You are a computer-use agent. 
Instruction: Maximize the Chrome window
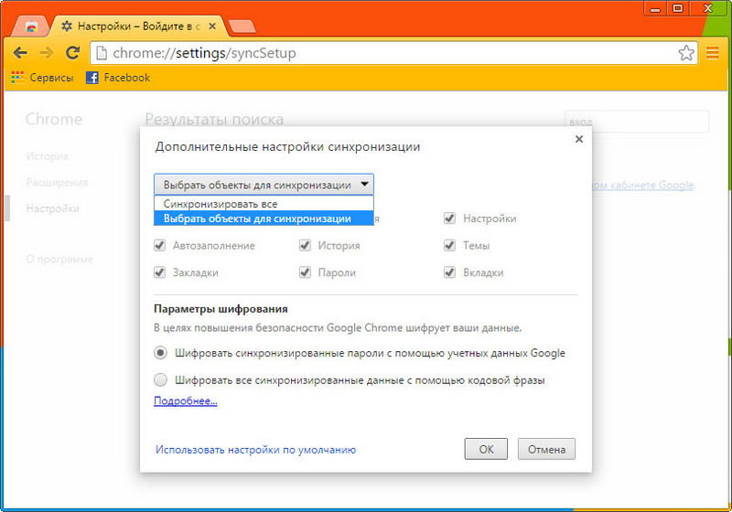tap(678, 8)
